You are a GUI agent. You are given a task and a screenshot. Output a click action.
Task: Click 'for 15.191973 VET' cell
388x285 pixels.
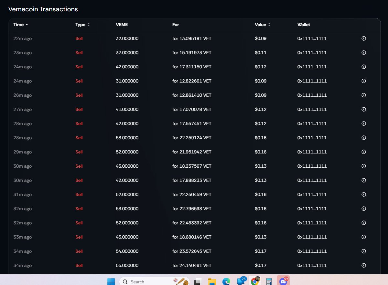pos(192,53)
